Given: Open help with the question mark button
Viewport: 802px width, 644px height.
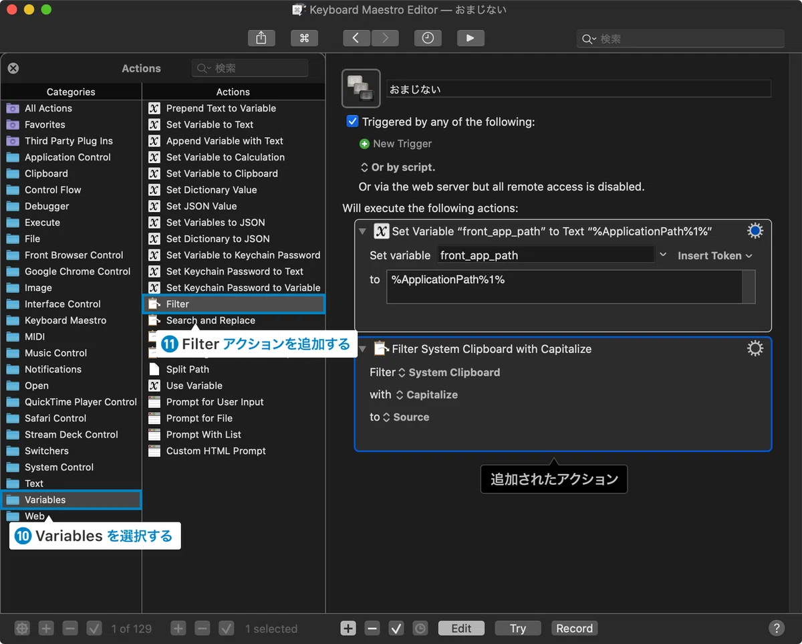Looking at the screenshot, I should 776,628.
